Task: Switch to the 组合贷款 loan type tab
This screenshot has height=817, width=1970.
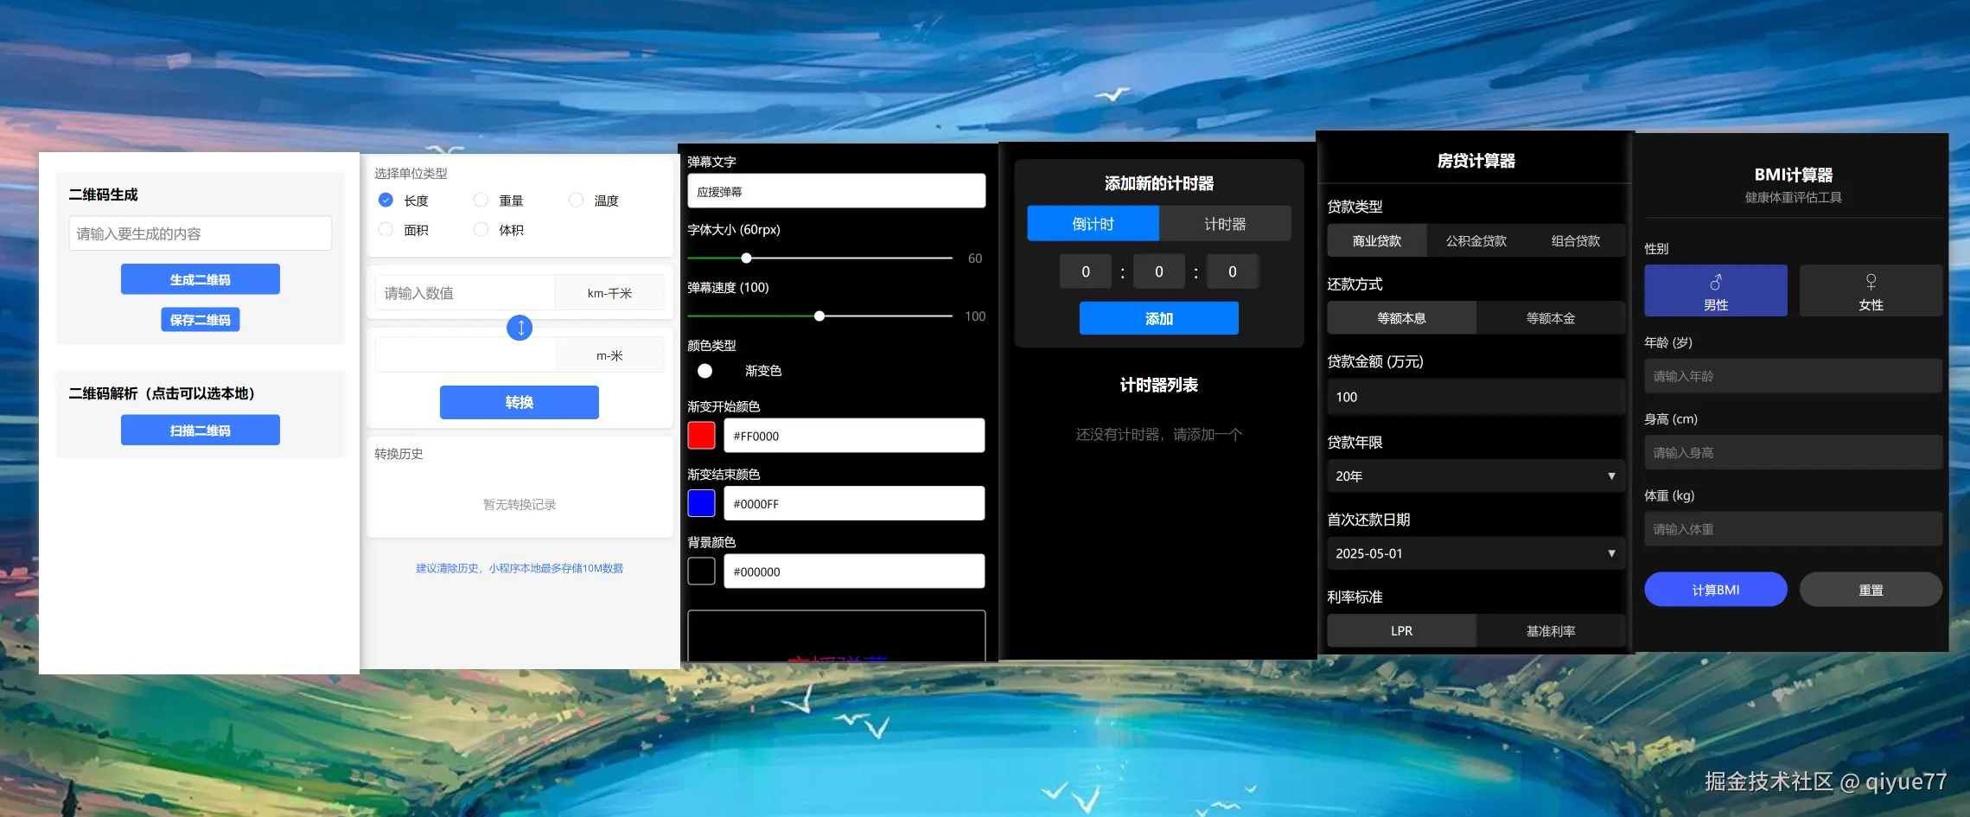Action: [1575, 240]
